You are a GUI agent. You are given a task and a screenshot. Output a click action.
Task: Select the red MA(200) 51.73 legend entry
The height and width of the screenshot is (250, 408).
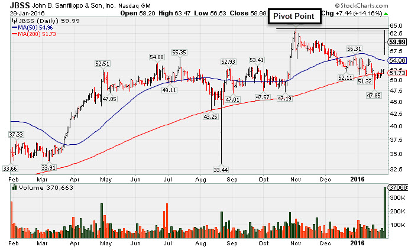click(x=34, y=34)
